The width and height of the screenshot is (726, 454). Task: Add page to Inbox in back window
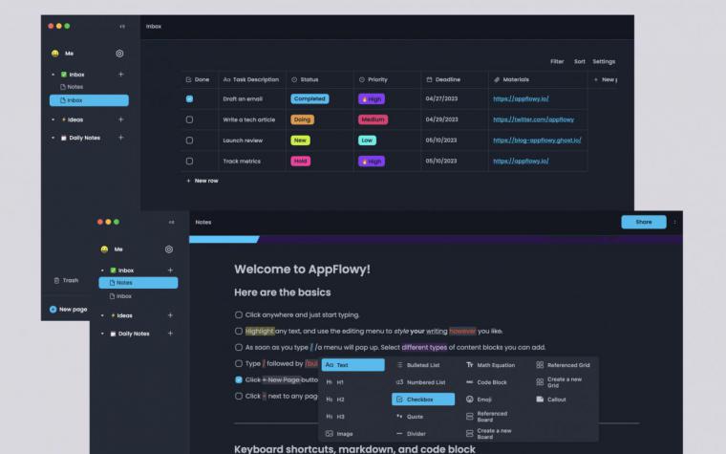121,75
